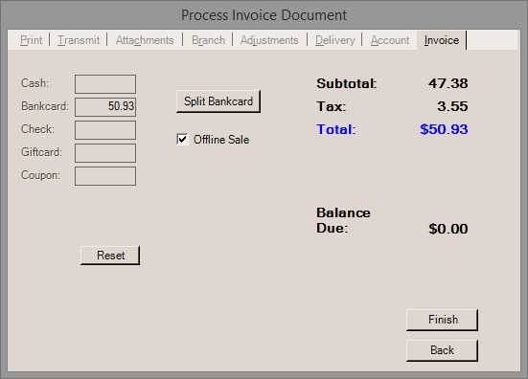The height and width of the screenshot is (379, 528).
Task: Click the blue Total amount $50.93
Action: [444, 129]
